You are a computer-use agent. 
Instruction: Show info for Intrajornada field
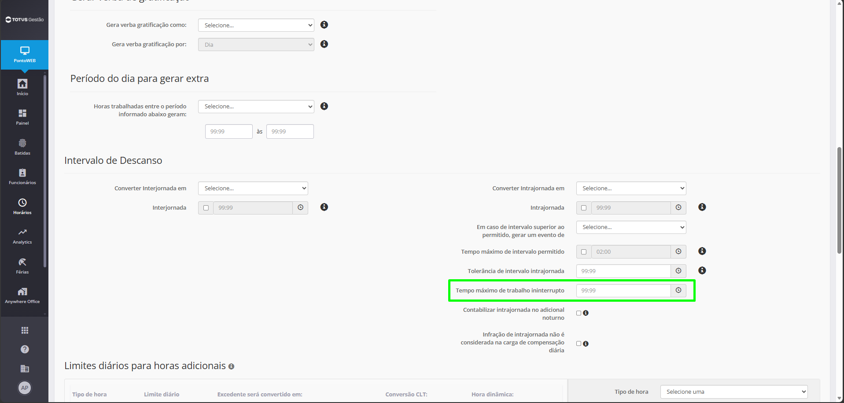[x=702, y=207]
